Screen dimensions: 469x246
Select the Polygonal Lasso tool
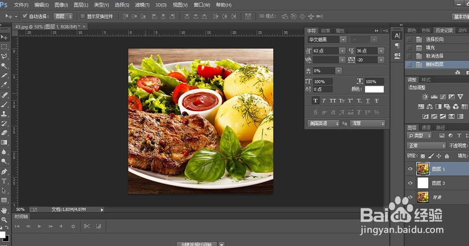tap(4, 56)
